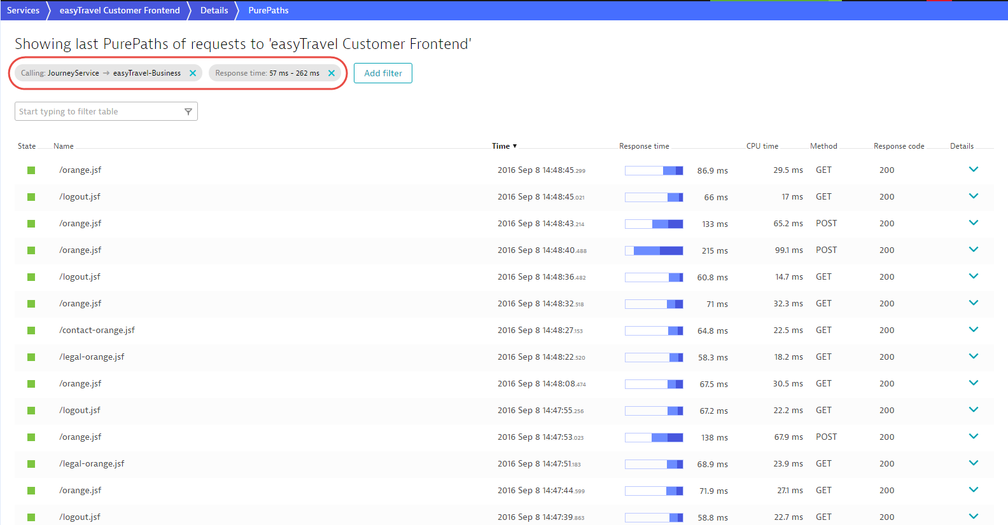Select CPU time value 99.1 ms
The height and width of the screenshot is (525, 1008).
click(x=788, y=250)
